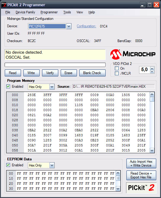This screenshot has height=198, width=161.
Task: Toggle the /MCLR checkbox
Action: click(117, 74)
